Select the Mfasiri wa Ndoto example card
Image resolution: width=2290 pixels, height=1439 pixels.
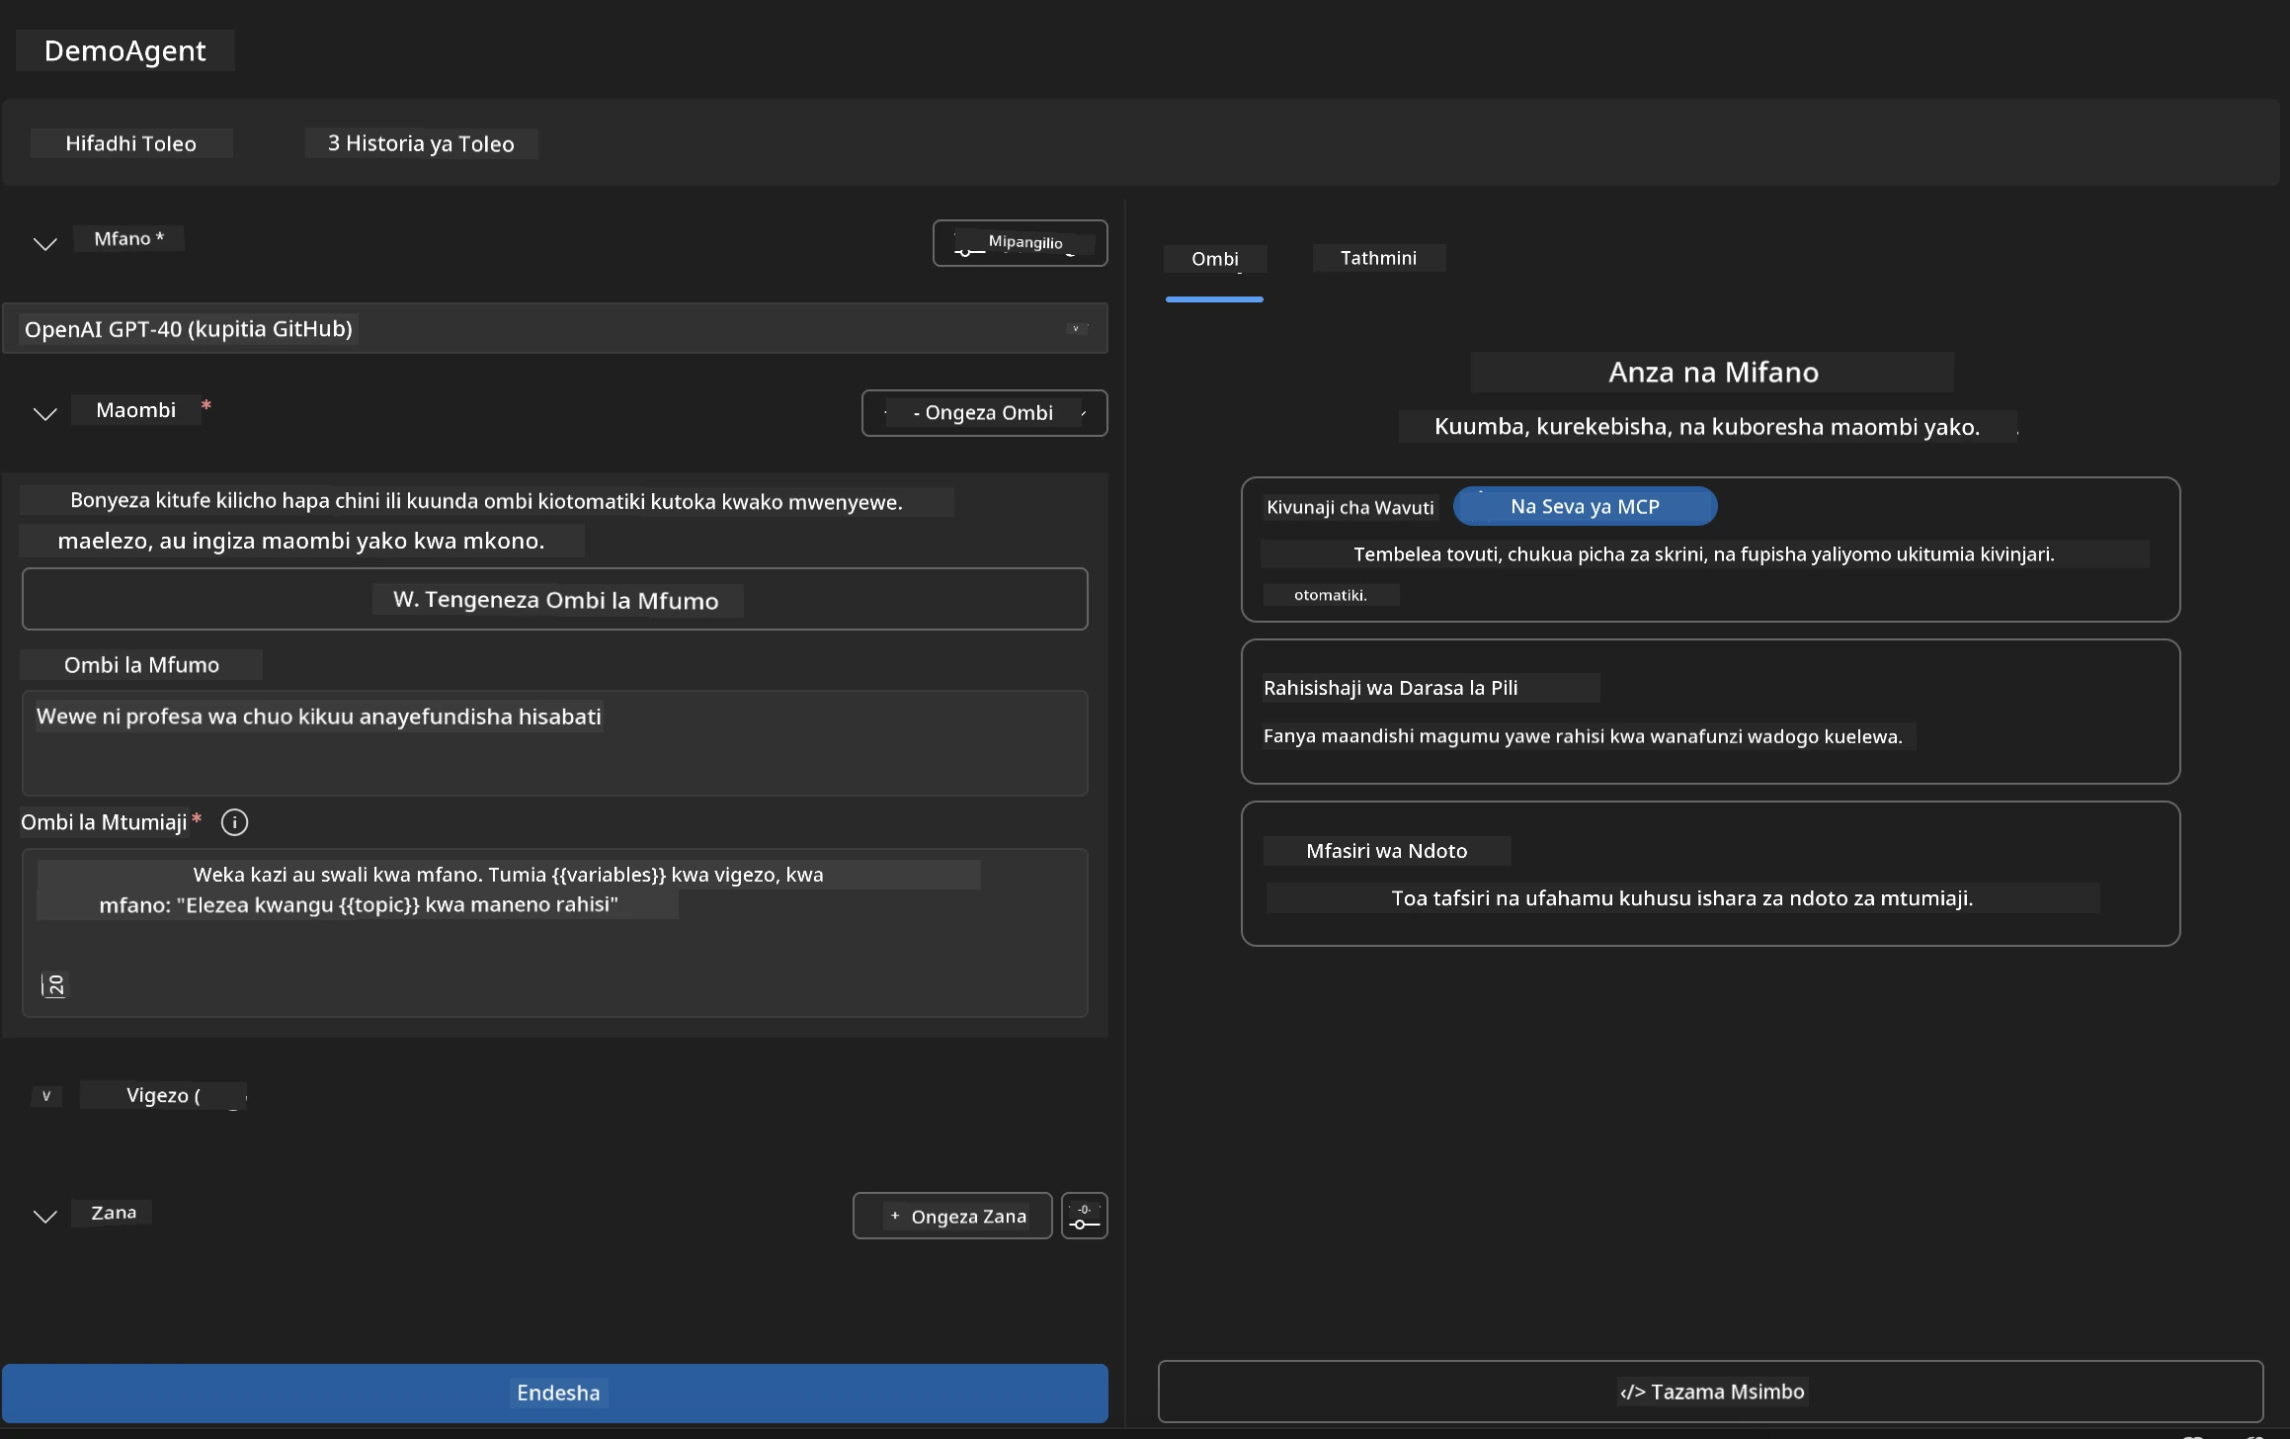click(x=1710, y=874)
